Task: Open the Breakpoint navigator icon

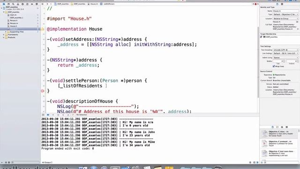Action: click(x=32, y=4)
